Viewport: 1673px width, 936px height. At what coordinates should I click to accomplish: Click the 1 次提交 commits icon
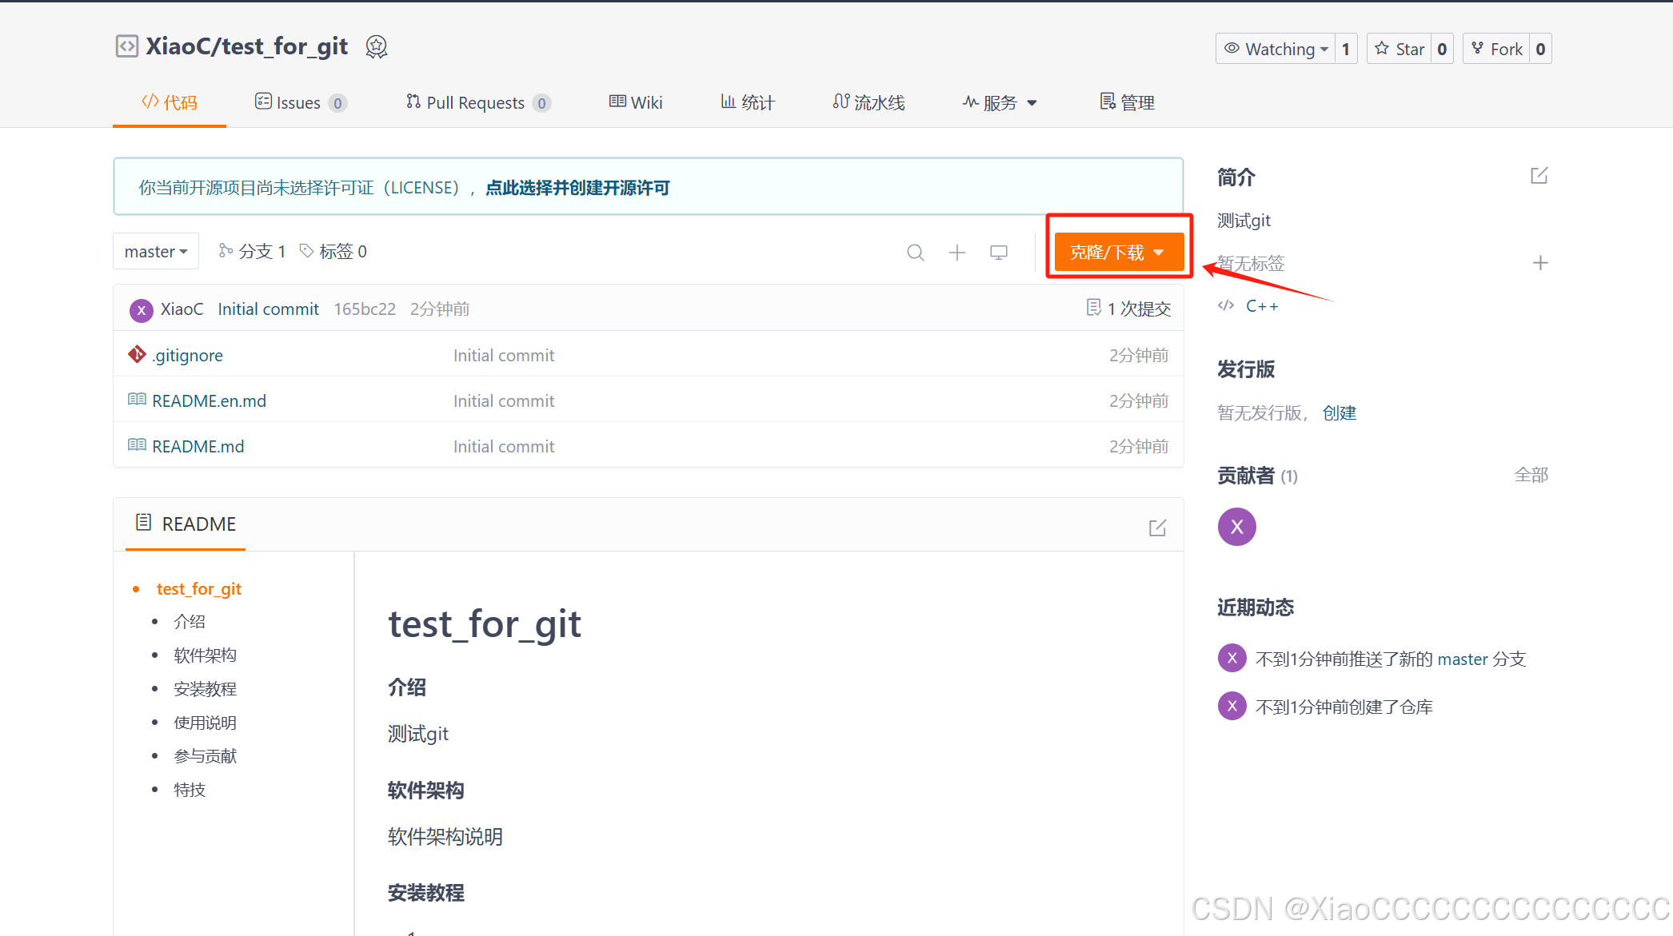pyautogui.click(x=1094, y=308)
